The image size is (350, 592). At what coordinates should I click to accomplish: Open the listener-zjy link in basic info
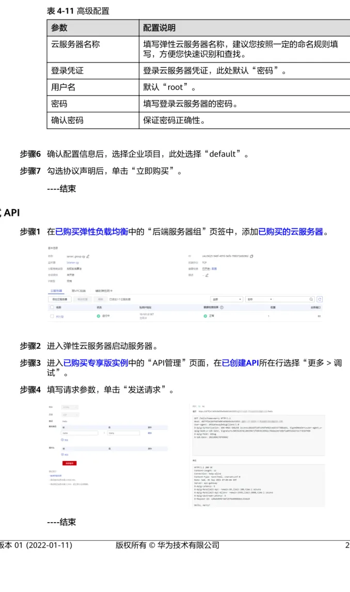tap(73, 262)
